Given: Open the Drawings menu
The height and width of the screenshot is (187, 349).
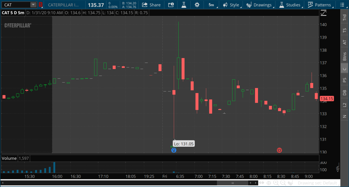Looking at the screenshot, I should pos(259,5).
